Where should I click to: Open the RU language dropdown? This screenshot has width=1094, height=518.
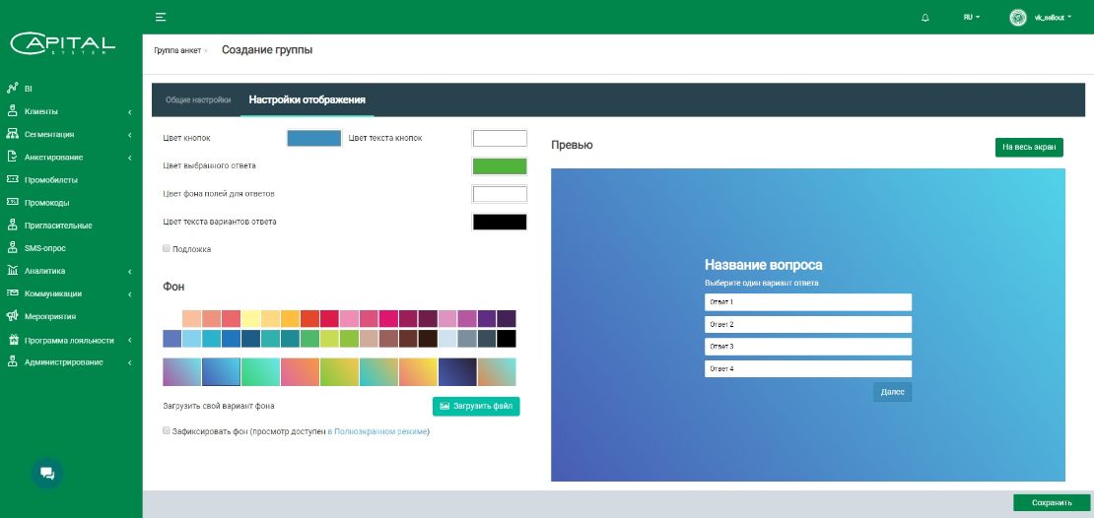971,18
